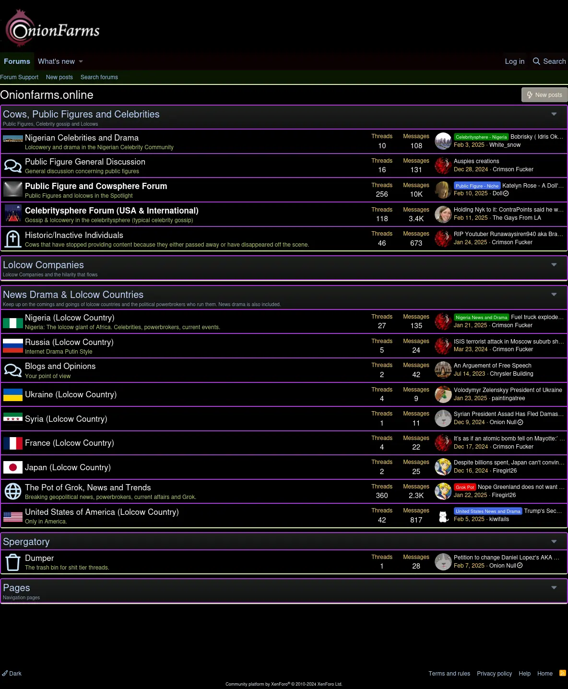Click the Log in link
The height and width of the screenshot is (689, 568).
(515, 61)
